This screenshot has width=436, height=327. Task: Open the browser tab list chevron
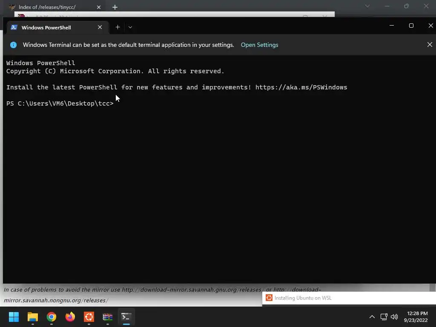pos(367,6)
